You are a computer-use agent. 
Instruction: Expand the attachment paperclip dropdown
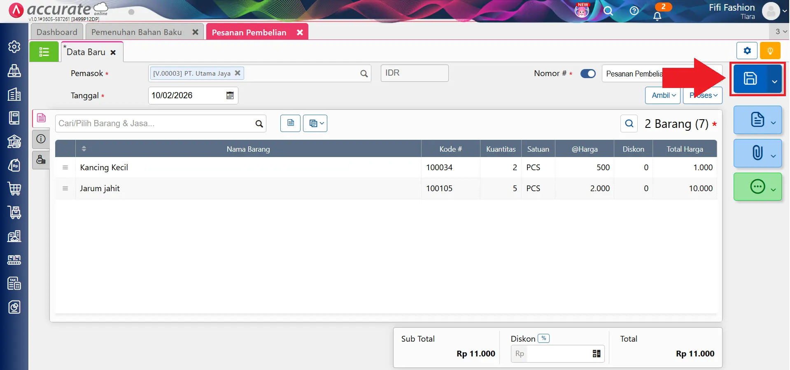(773, 156)
